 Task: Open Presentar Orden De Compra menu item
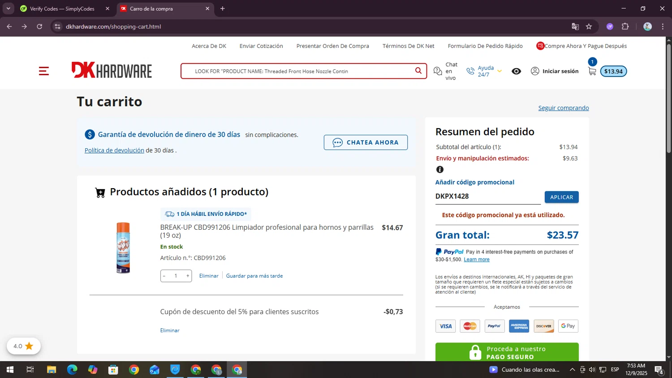[x=333, y=46]
